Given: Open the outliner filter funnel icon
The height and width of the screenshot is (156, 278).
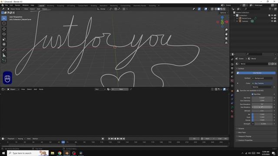Looking at the screenshot, I should (270, 9).
